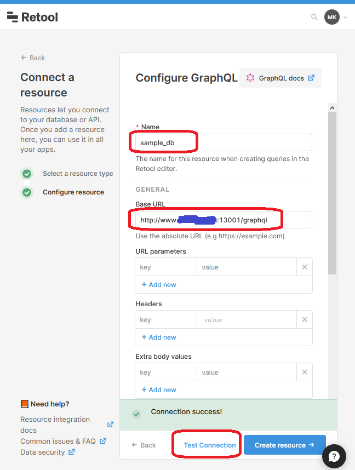Click the Connection success! message
The width and height of the screenshot is (355, 470).
pos(186,411)
